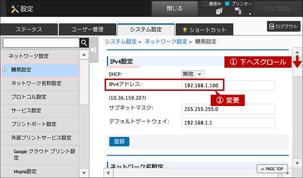Click the star icon on ショートカット tab
Screen dimensions: 303x178
(185, 29)
